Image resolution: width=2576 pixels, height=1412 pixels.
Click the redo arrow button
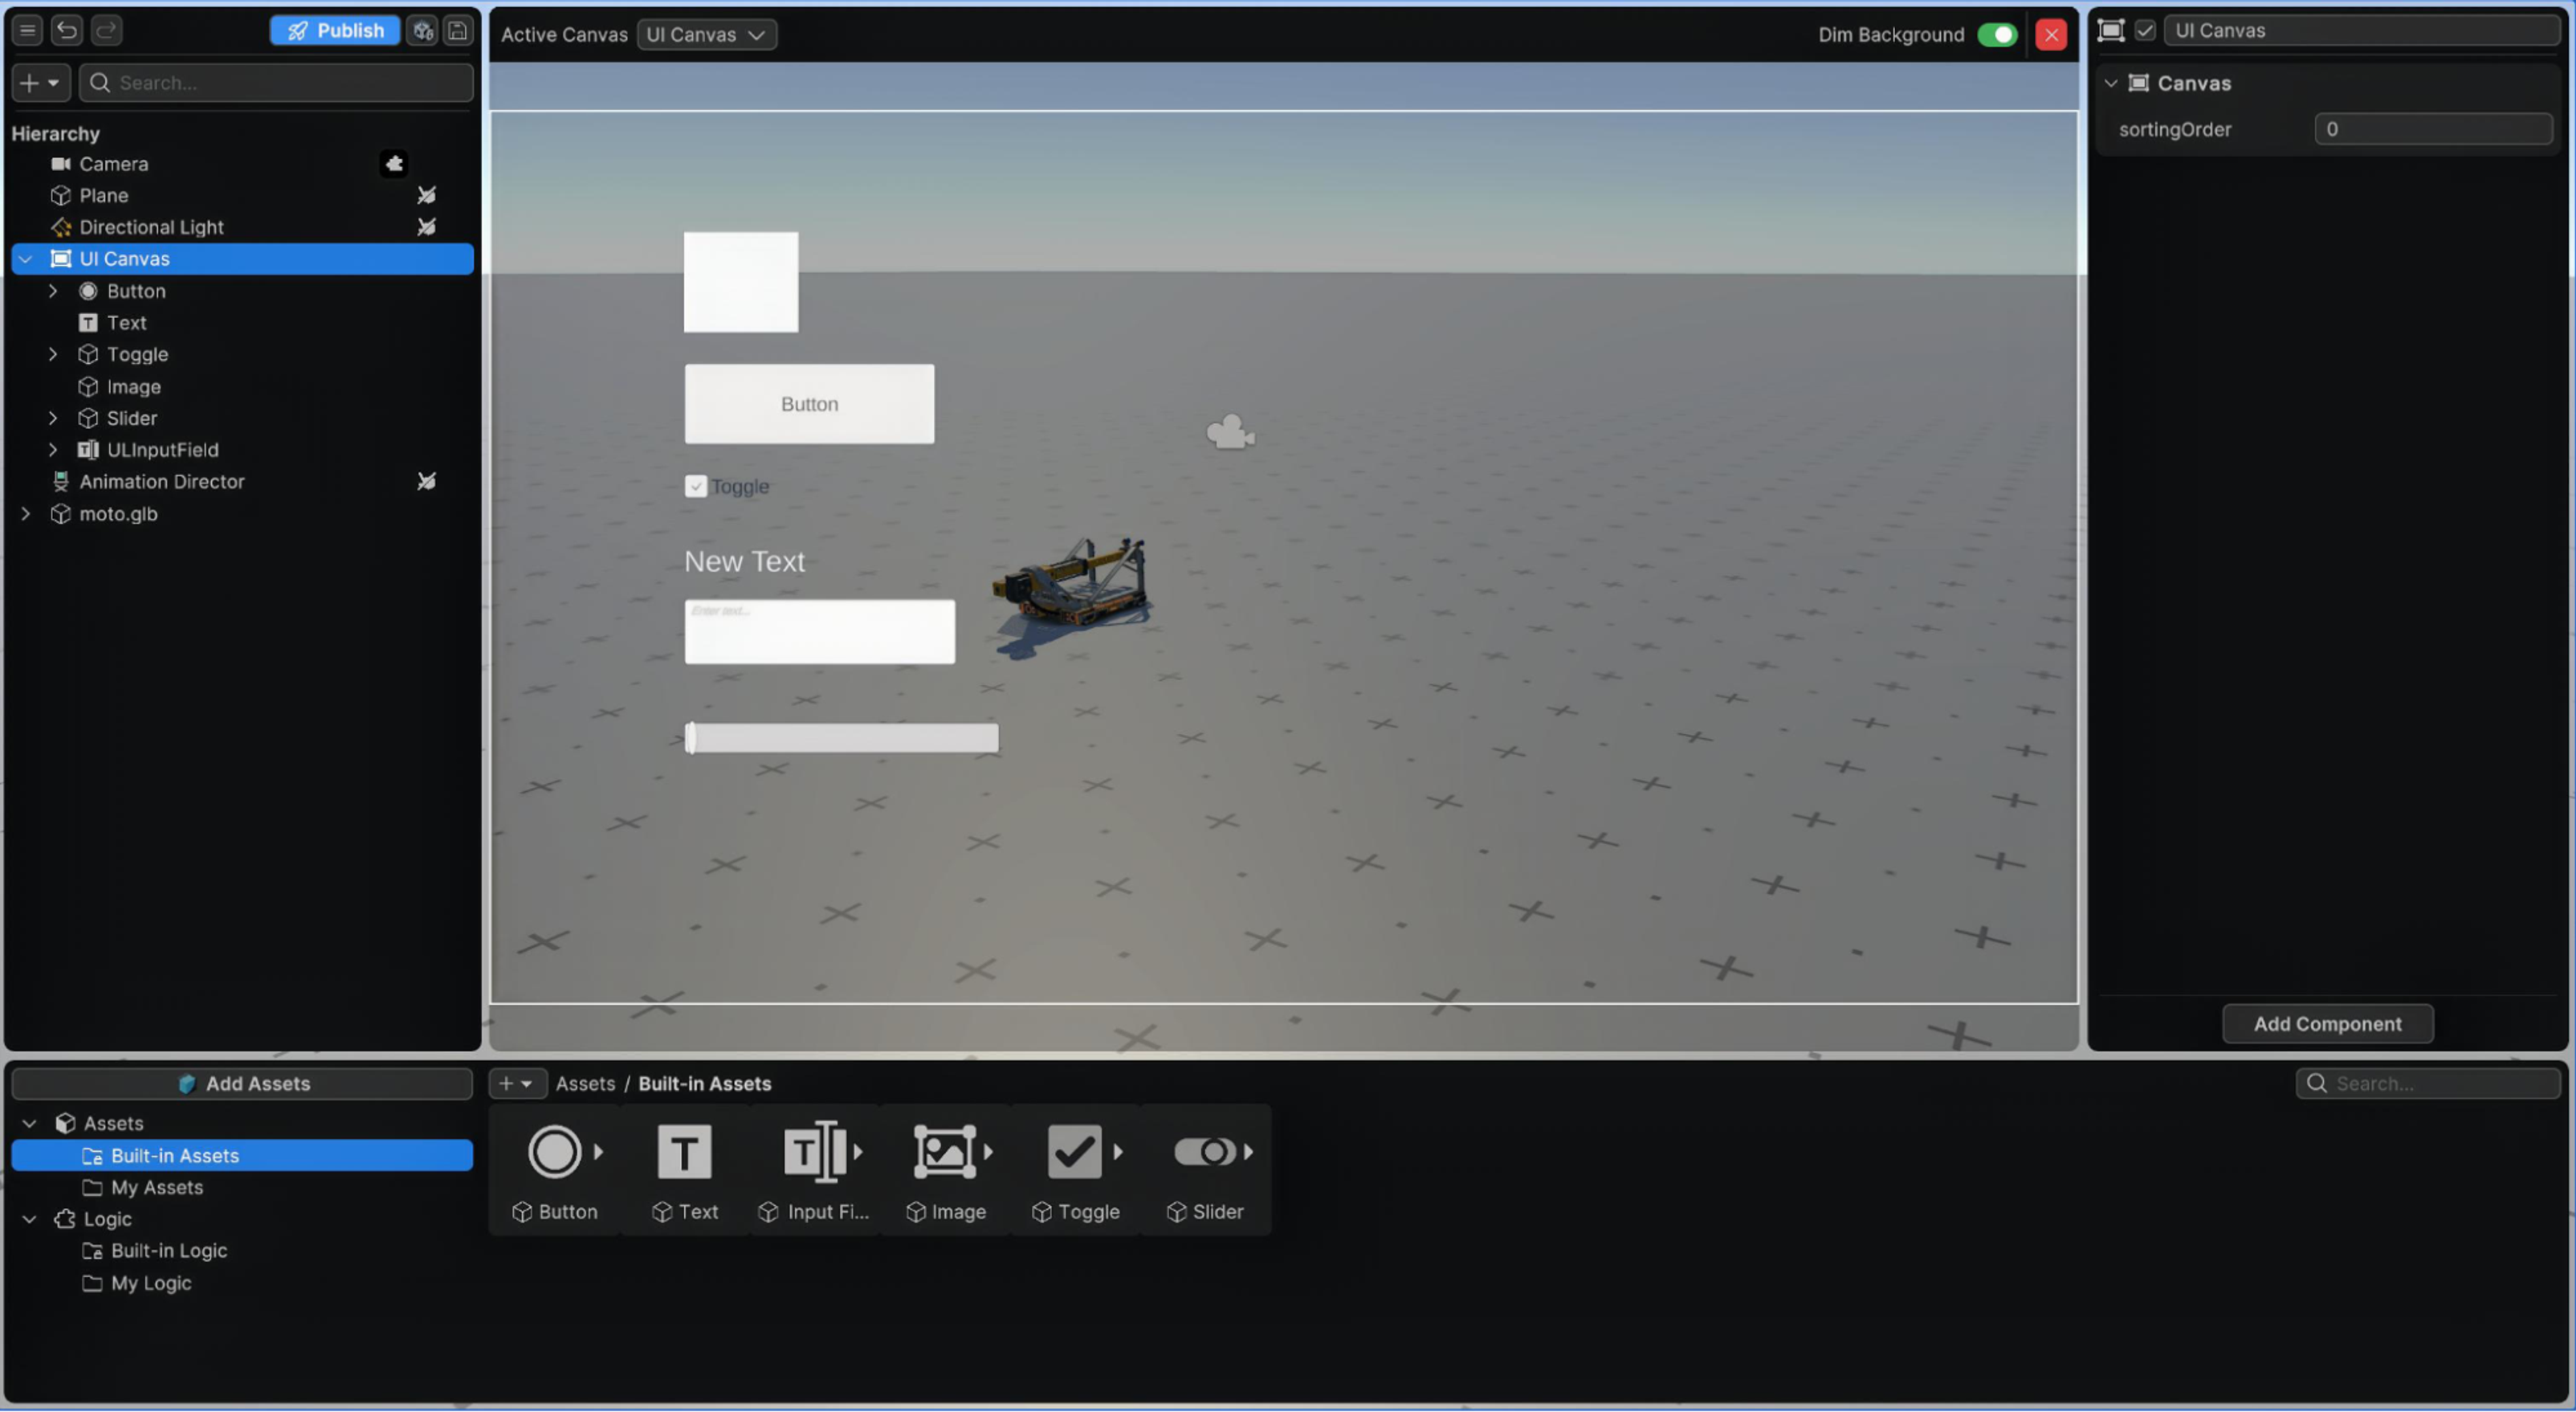click(x=107, y=30)
